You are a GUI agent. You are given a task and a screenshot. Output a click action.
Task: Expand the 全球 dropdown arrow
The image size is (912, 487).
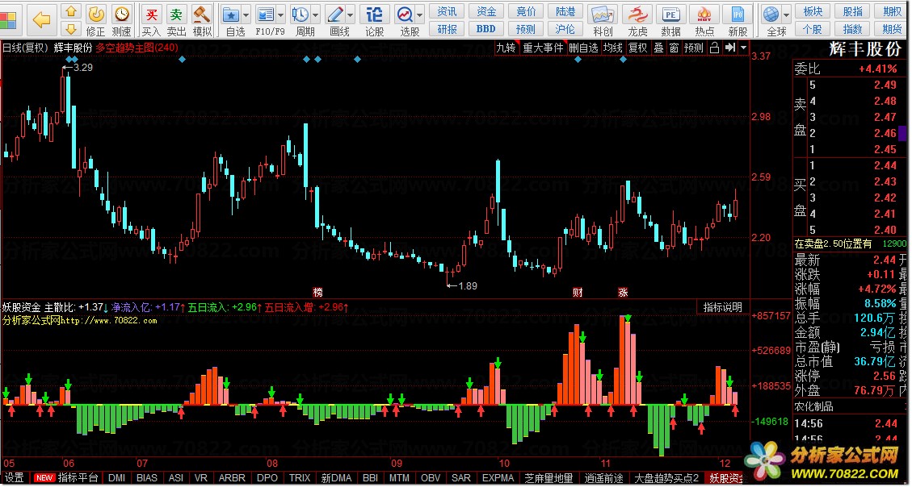[787, 15]
